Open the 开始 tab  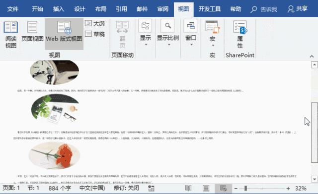pos(38,9)
